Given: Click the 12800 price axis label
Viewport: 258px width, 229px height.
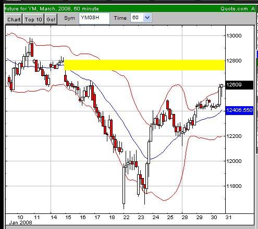Looking at the screenshot, I should 234,61.
